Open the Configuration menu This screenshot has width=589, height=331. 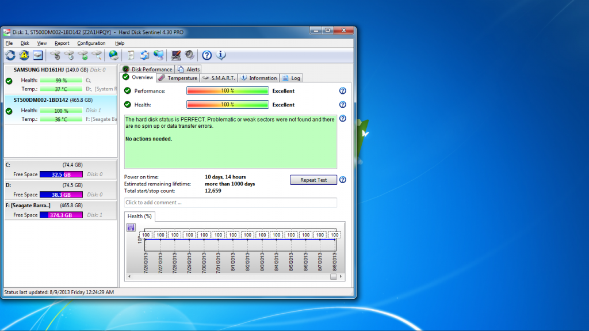pyautogui.click(x=91, y=43)
